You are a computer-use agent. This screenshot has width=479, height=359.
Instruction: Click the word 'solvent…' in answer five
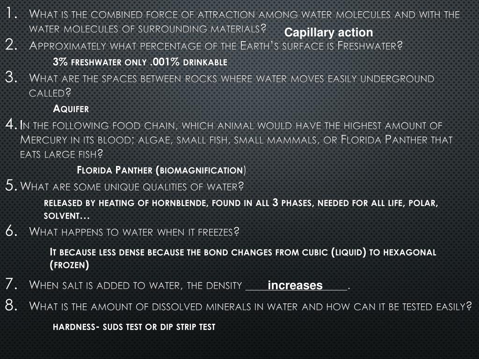[x=66, y=216]
